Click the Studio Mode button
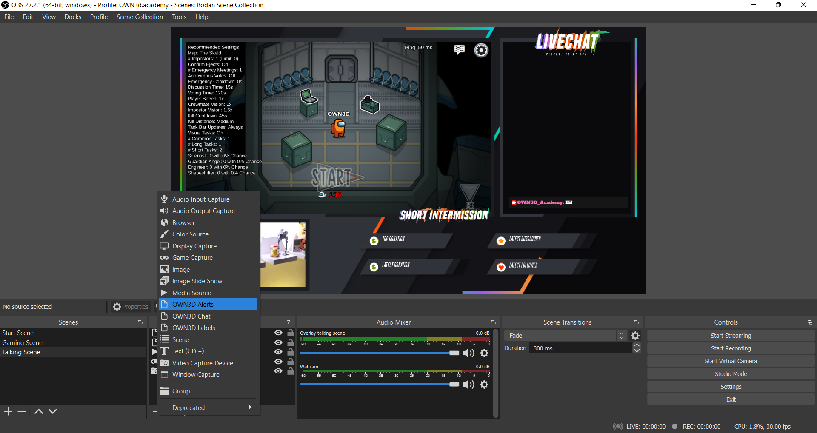The width and height of the screenshot is (817, 433). point(731,374)
